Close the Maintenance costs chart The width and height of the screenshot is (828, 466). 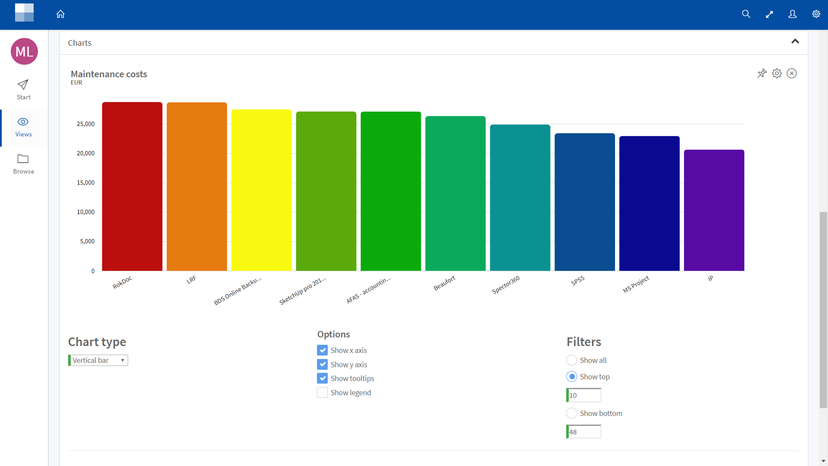pos(792,73)
